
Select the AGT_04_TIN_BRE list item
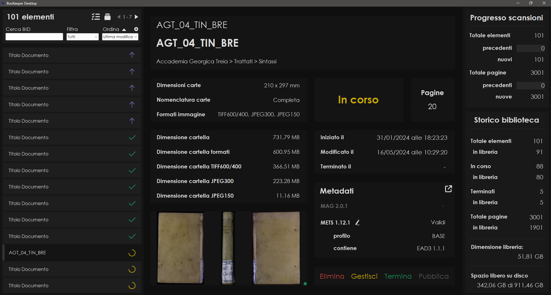coord(72,253)
